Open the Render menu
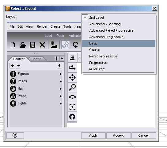The image size is (167, 148). (x=42, y=26)
